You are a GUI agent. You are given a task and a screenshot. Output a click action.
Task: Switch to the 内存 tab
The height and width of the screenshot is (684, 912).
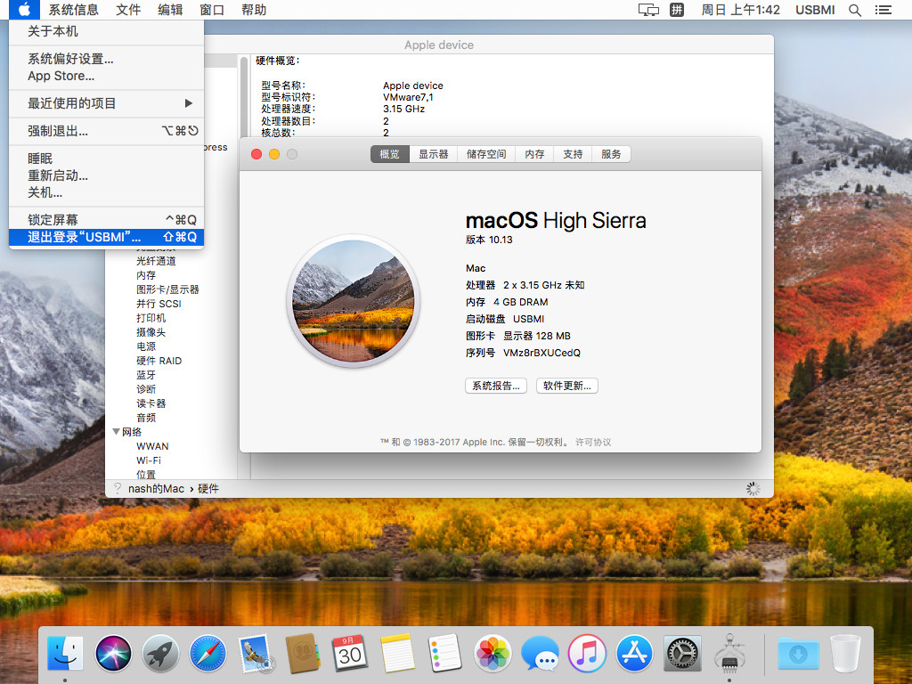tap(534, 154)
